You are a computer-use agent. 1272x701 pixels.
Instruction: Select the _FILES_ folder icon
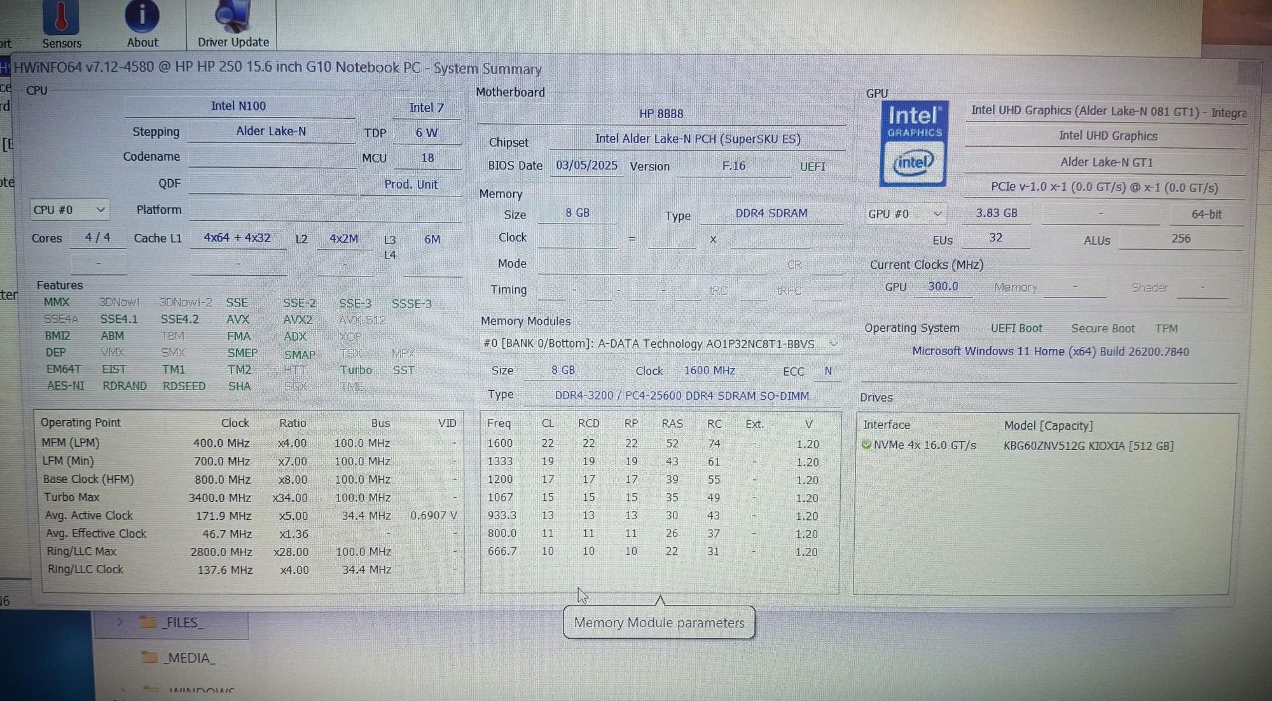click(148, 622)
